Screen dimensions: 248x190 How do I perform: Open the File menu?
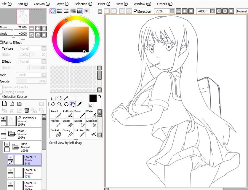(7, 4)
